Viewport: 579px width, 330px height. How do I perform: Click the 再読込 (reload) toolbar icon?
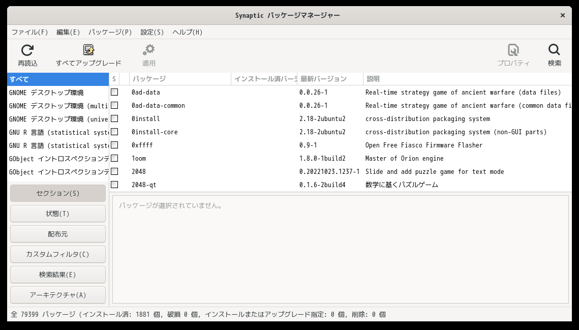pyautogui.click(x=27, y=49)
